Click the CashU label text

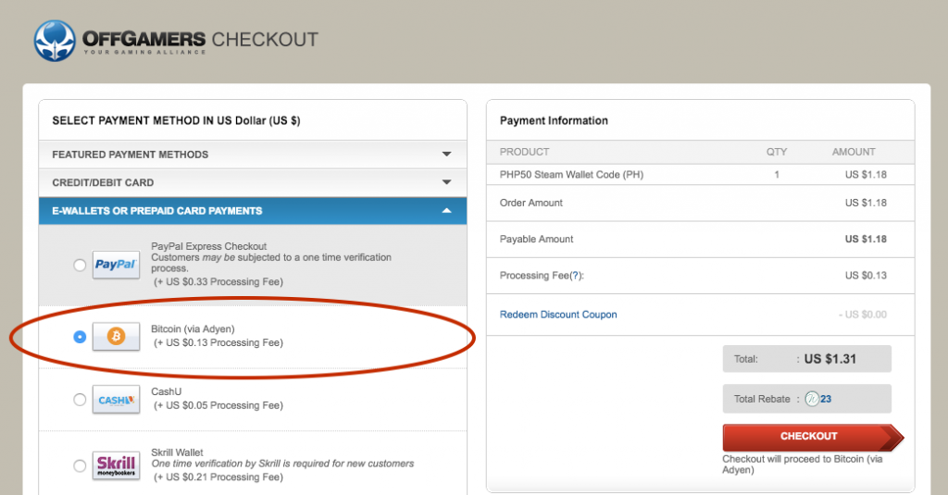[167, 391]
